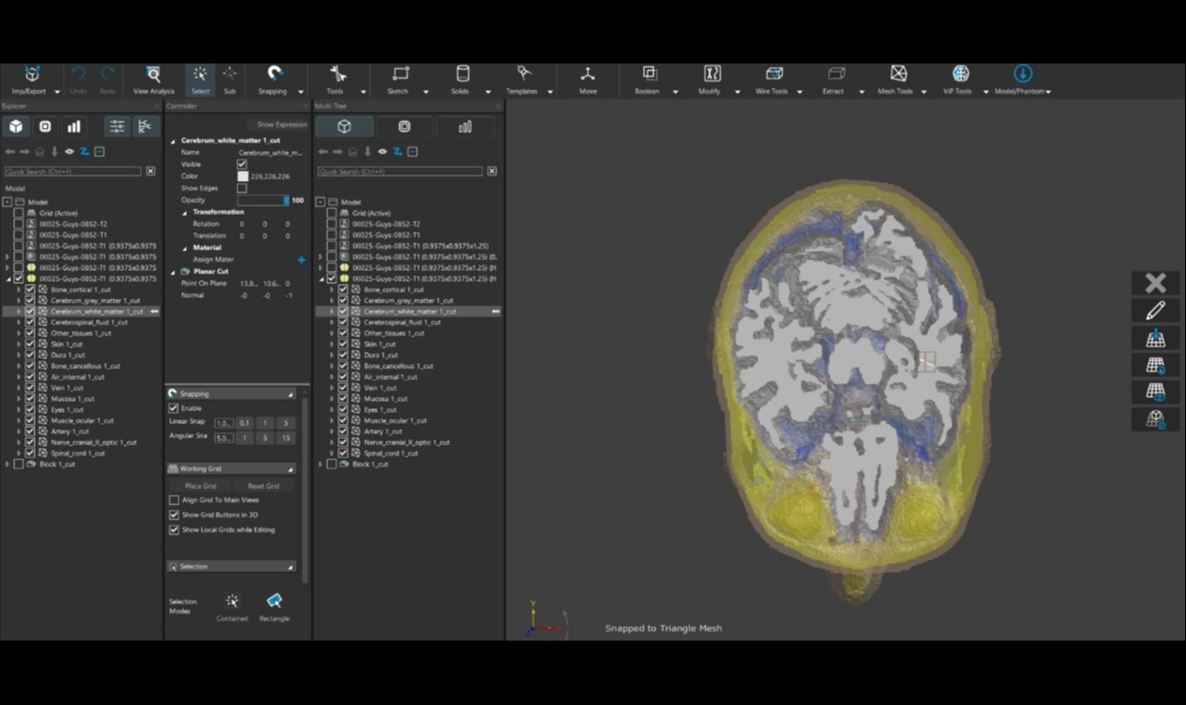This screenshot has width=1186, height=705.
Task: Enable the Show Edges checkbox
Action: click(242, 188)
